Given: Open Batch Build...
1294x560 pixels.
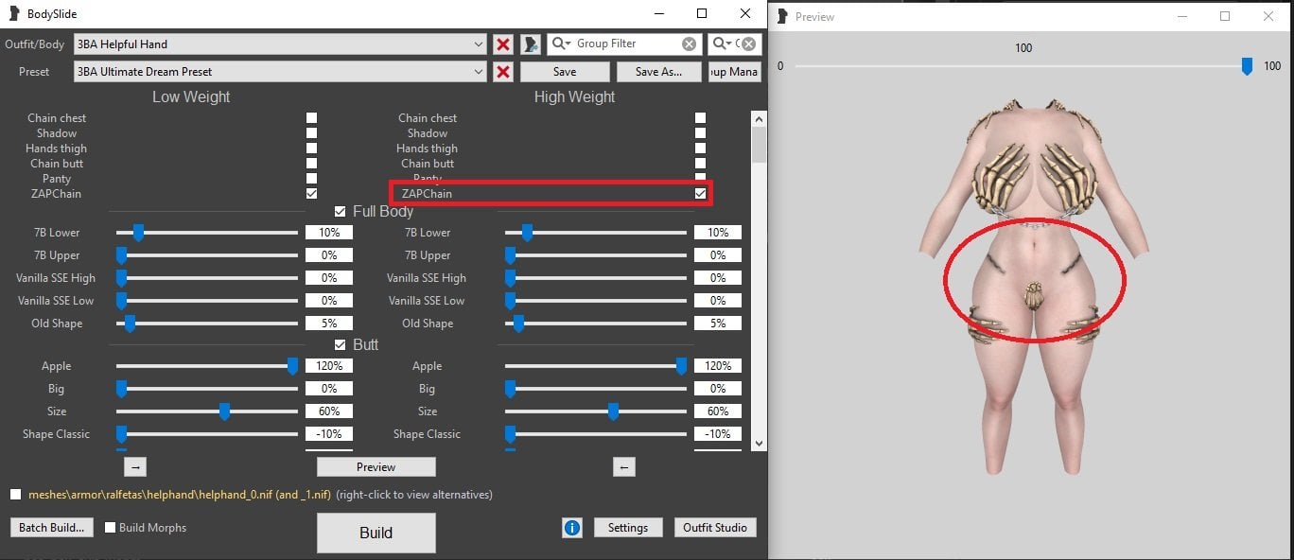Looking at the screenshot, I should tap(52, 528).
